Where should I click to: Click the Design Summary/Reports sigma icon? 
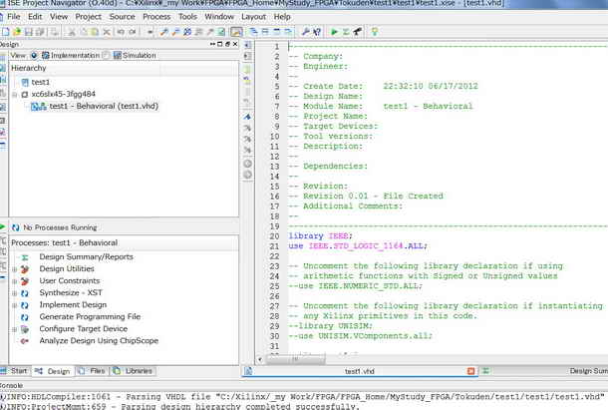25,257
